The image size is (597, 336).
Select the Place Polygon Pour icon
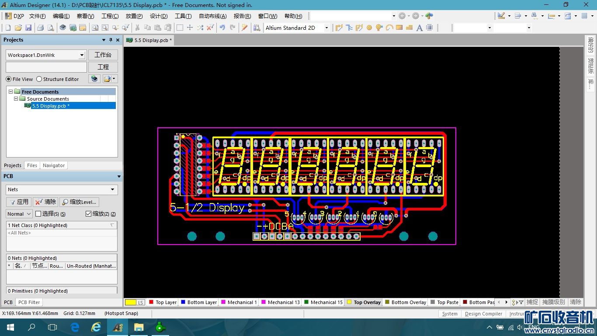coord(409,28)
